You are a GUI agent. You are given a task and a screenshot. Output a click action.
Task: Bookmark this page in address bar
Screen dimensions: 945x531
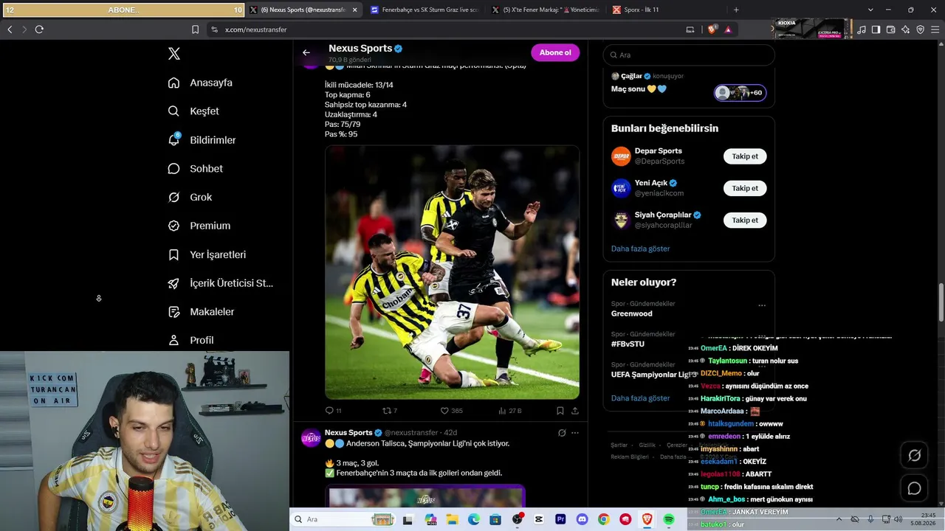point(195,29)
